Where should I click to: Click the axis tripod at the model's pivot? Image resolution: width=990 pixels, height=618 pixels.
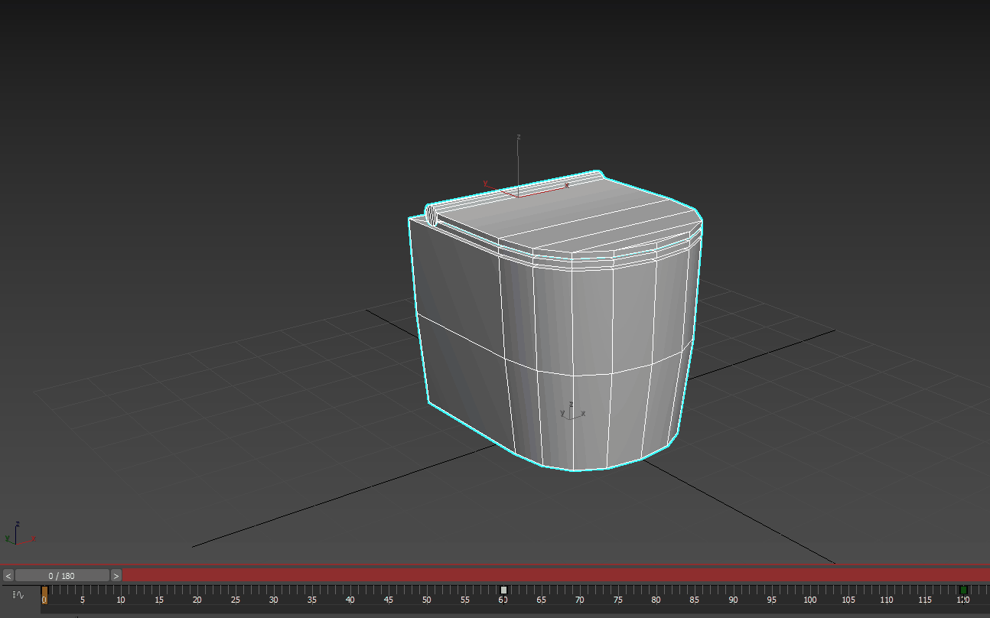569,413
